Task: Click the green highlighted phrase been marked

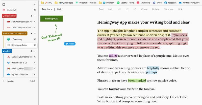Action: pyautogui.click(x=137, y=81)
